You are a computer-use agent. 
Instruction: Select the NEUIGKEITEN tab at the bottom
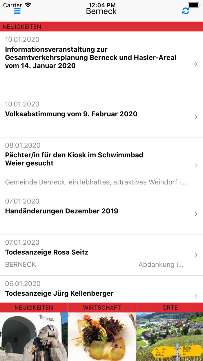(34, 307)
